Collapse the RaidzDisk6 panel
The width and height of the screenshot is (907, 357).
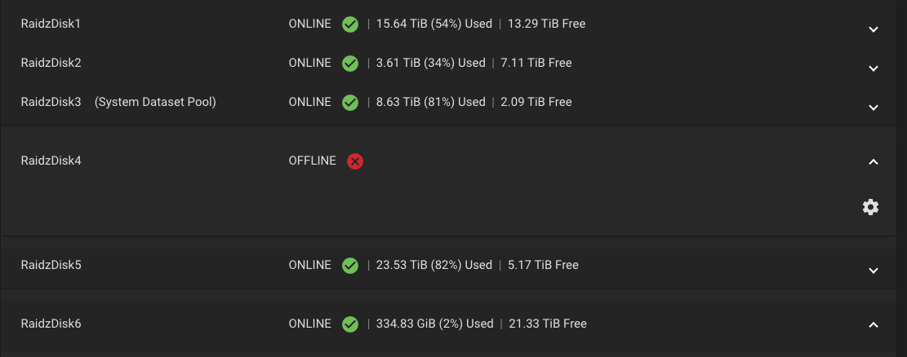pos(874,324)
